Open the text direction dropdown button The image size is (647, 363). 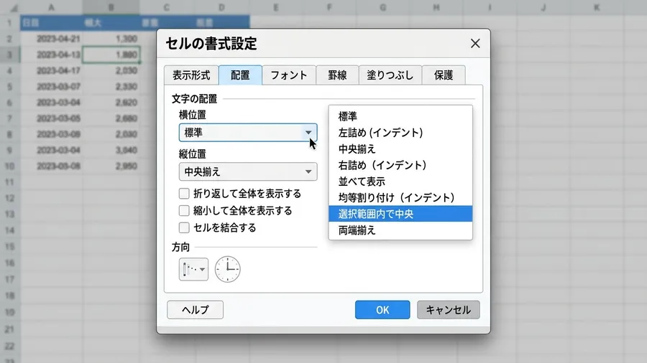click(x=193, y=269)
